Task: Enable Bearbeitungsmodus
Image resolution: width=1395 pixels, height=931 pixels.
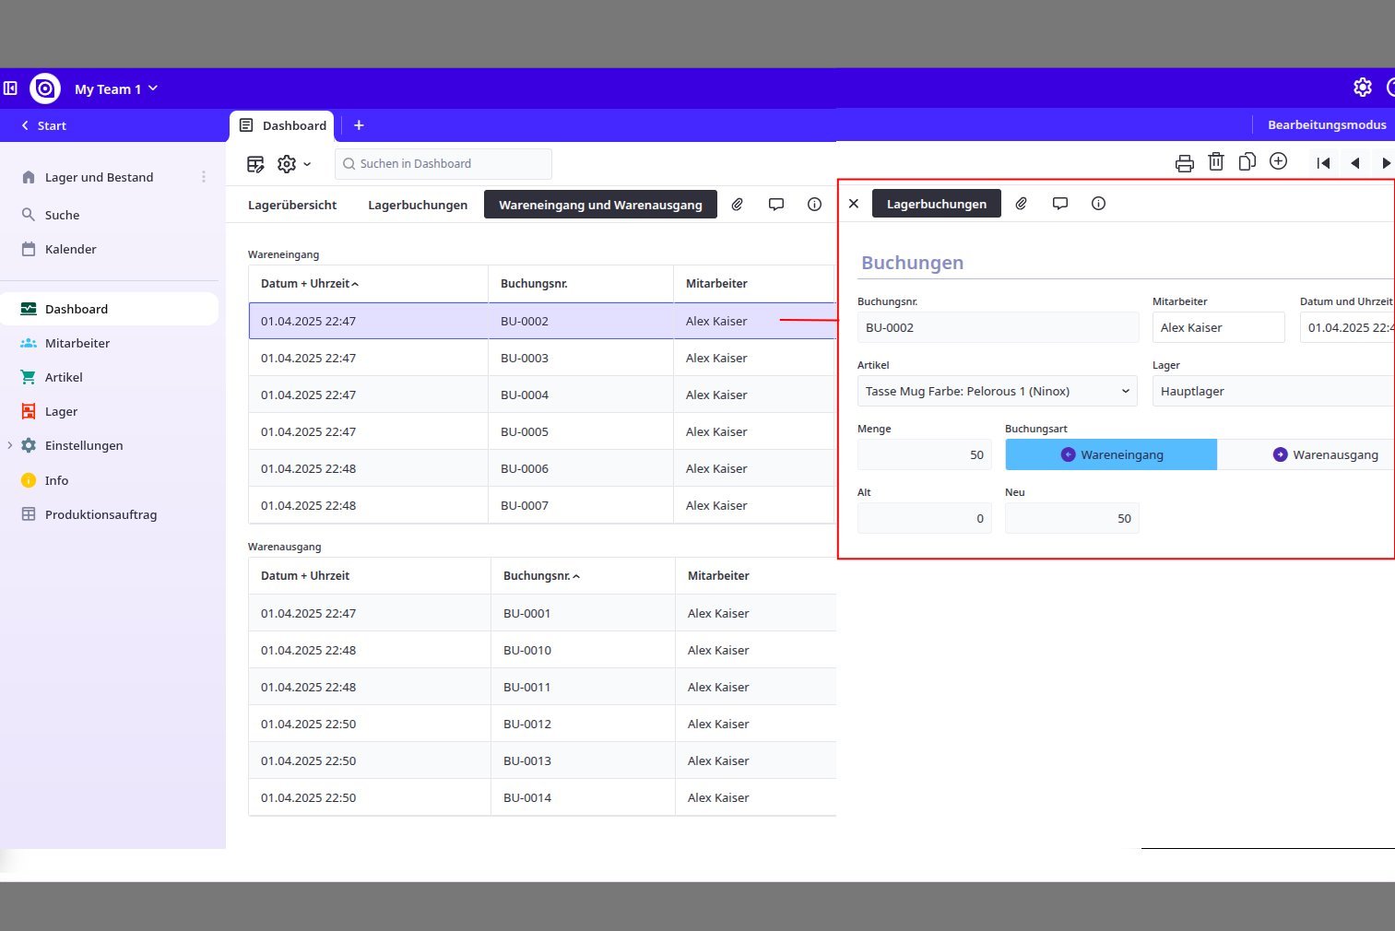Action: click(1327, 124)
